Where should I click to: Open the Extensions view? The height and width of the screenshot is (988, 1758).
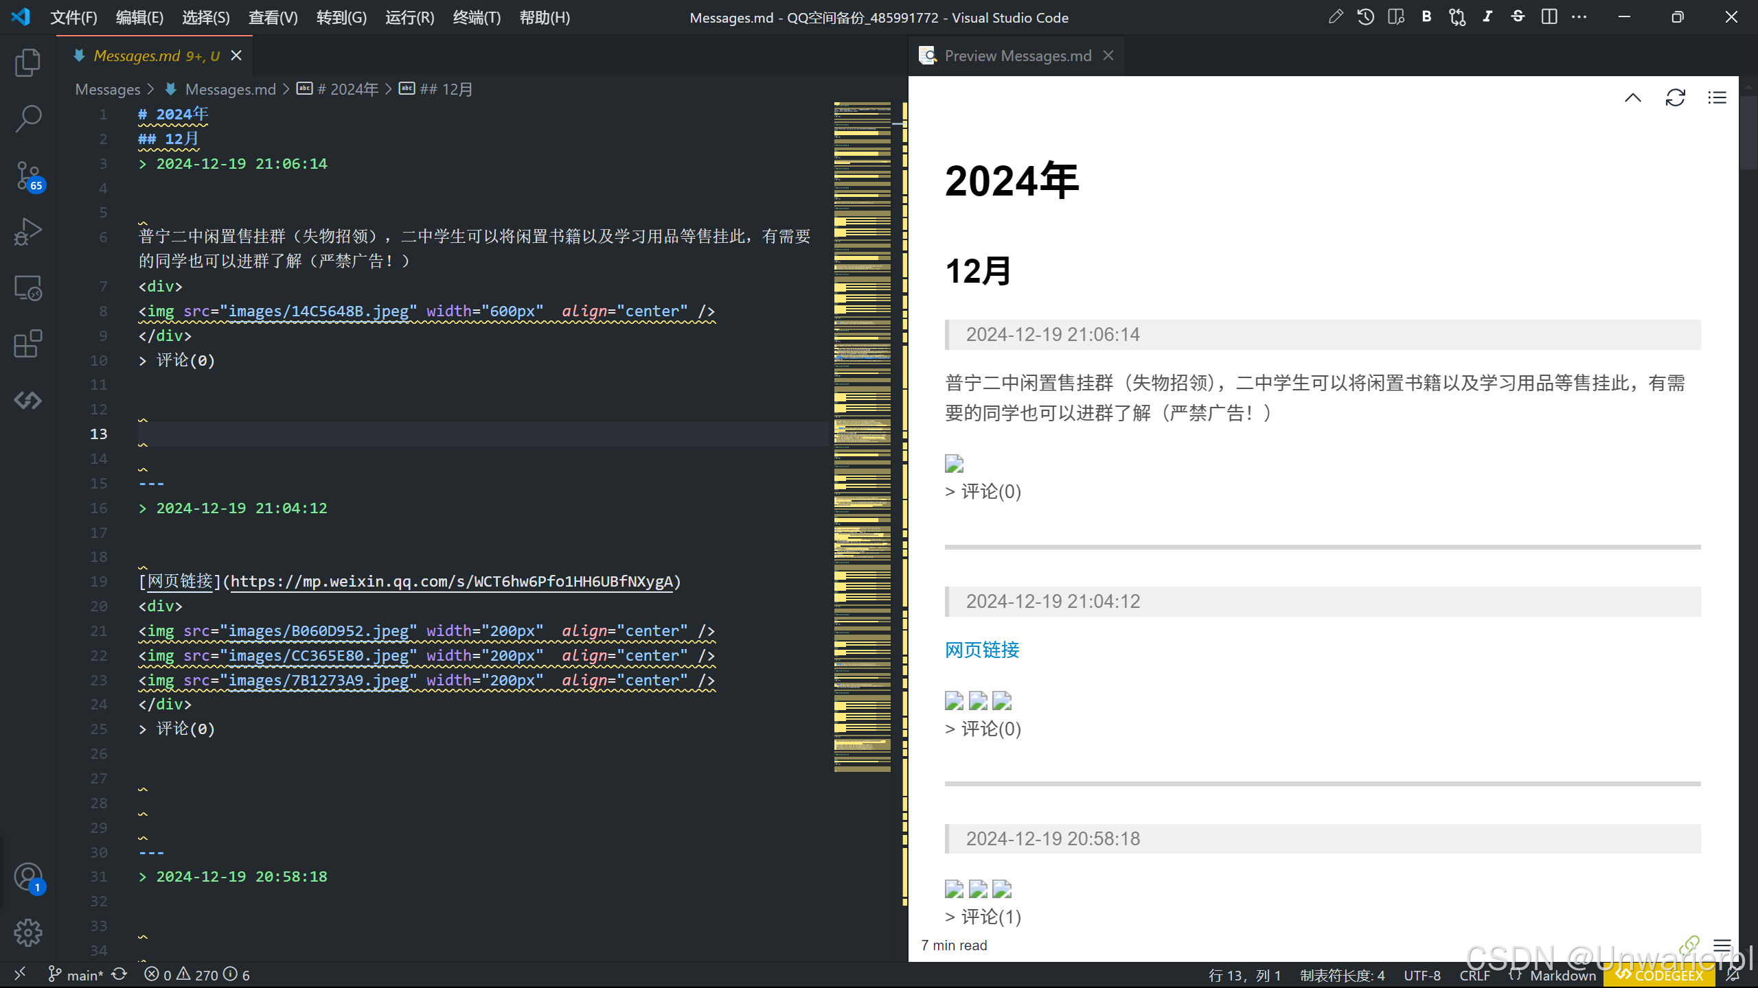coord(27,344)
